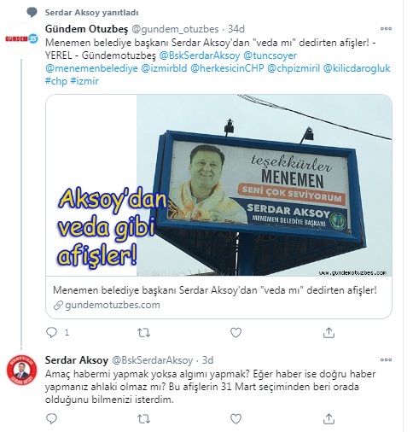Visit the gundemotuzbes.com link card

[218, 297]
